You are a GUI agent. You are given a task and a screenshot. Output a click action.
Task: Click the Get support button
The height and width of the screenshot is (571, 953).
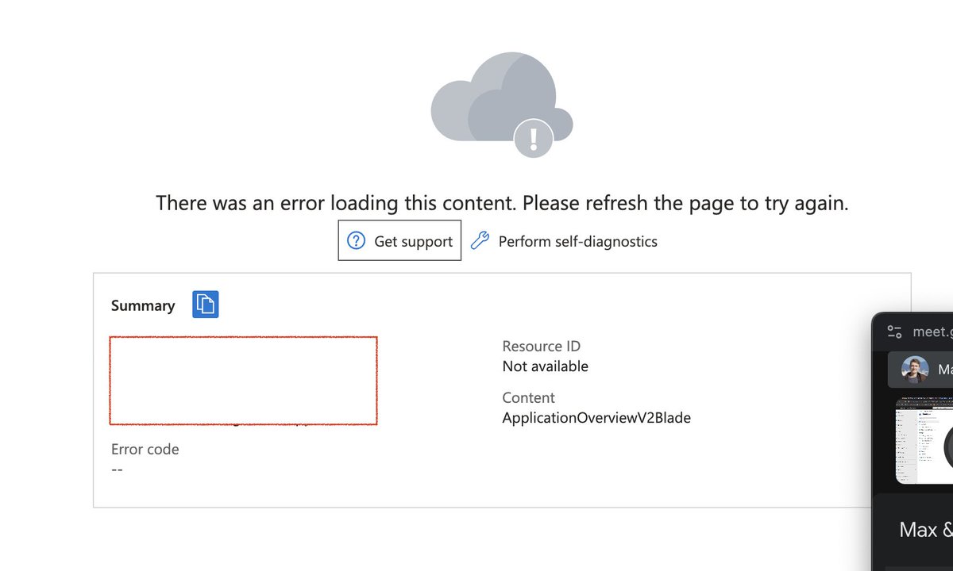pos(399,240)
